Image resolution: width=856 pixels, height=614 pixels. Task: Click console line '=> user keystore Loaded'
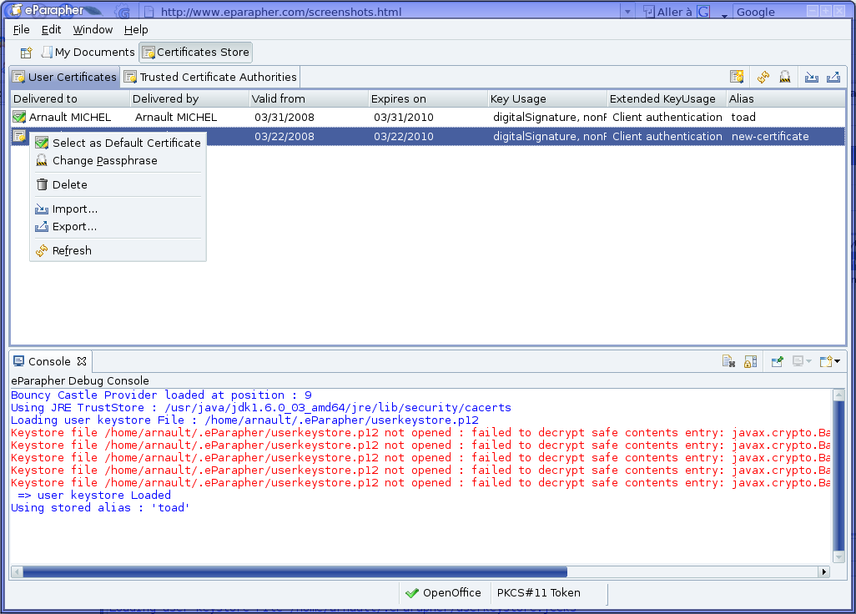coord(94,495)
